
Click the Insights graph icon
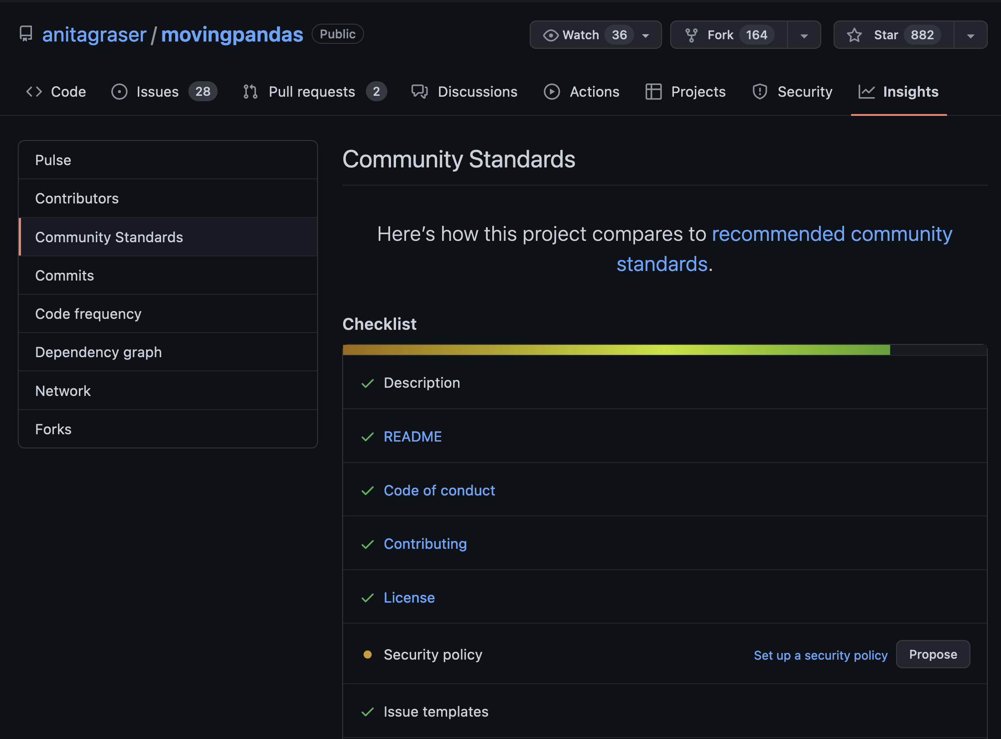point(866,92)
